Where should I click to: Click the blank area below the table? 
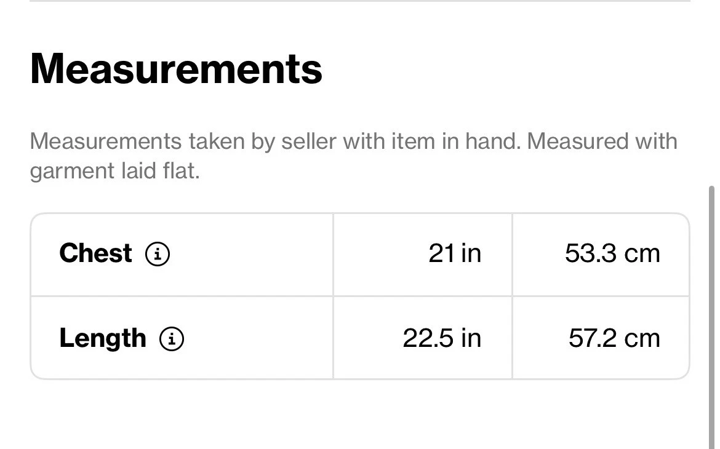[x=359, y=415]
